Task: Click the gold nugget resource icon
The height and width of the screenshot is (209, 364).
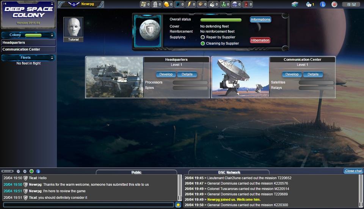Action: [x=166, y=4]
